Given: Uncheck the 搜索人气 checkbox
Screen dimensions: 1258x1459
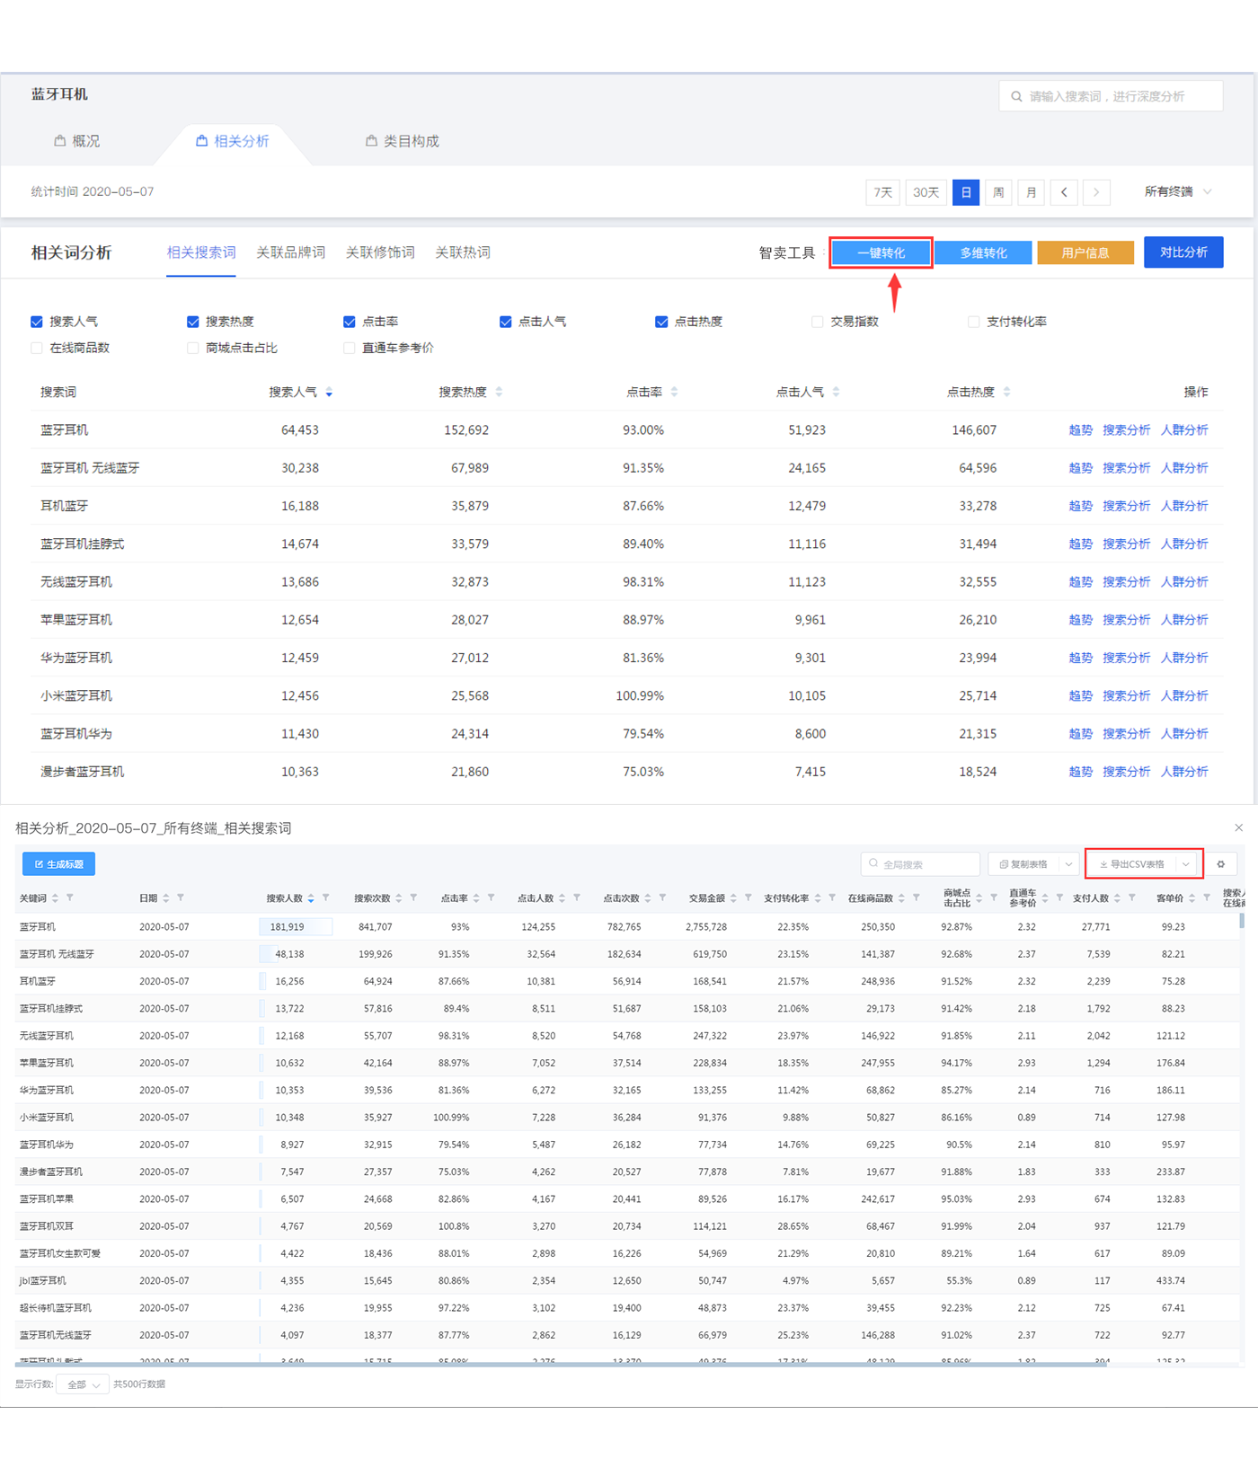Looking at the screenshot, I should point(37,322).
